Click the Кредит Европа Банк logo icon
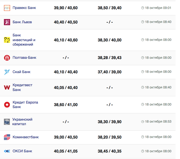 (x=7, y=105)
